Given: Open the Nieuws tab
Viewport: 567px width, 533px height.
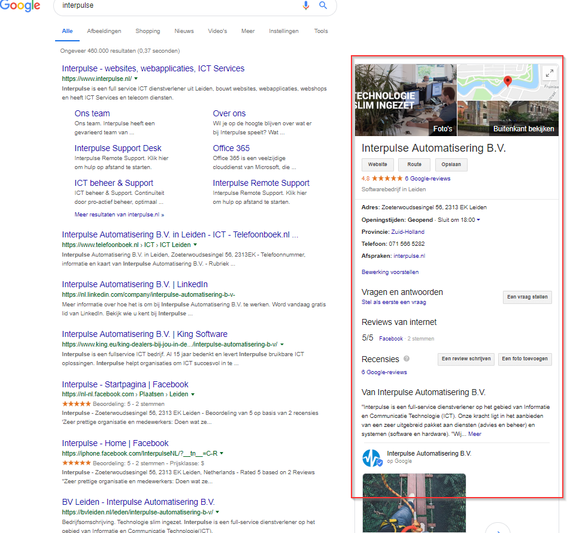Looking at the screenshot, I should 184,31.
